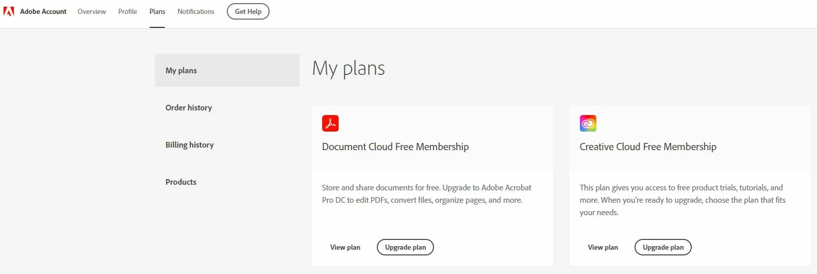Click the Creative Cloud rainbow icon
This screenshot has width=817, height=274.
[588, 123]
